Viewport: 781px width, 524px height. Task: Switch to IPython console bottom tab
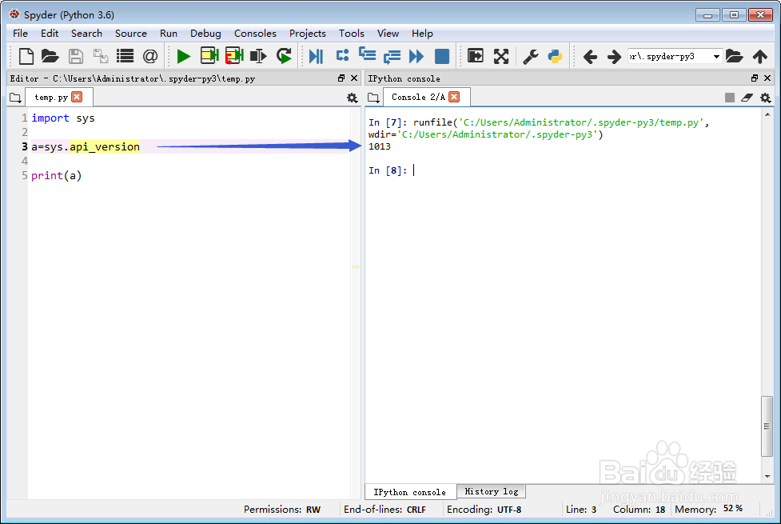410,492
